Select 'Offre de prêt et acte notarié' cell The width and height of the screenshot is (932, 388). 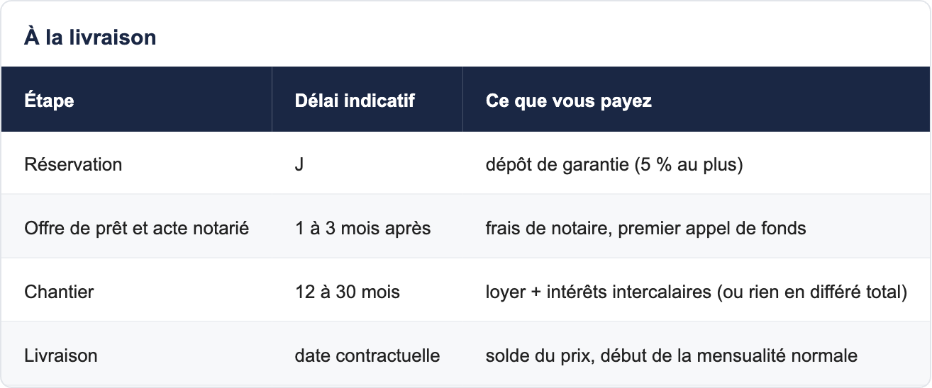pyautogui.click(x=136, y=228)
